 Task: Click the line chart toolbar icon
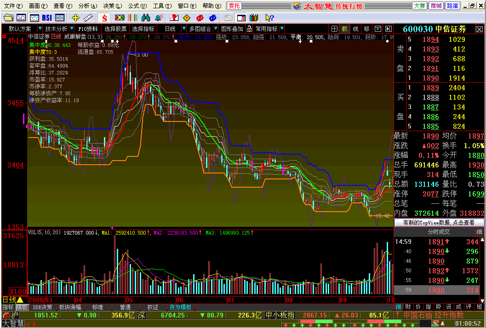click(x=21, y=17)
